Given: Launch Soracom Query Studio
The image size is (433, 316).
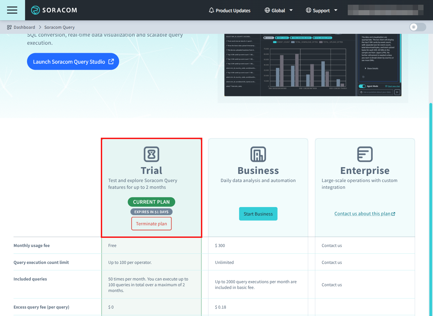Looking at the screenshot, I should coord(73,62).
